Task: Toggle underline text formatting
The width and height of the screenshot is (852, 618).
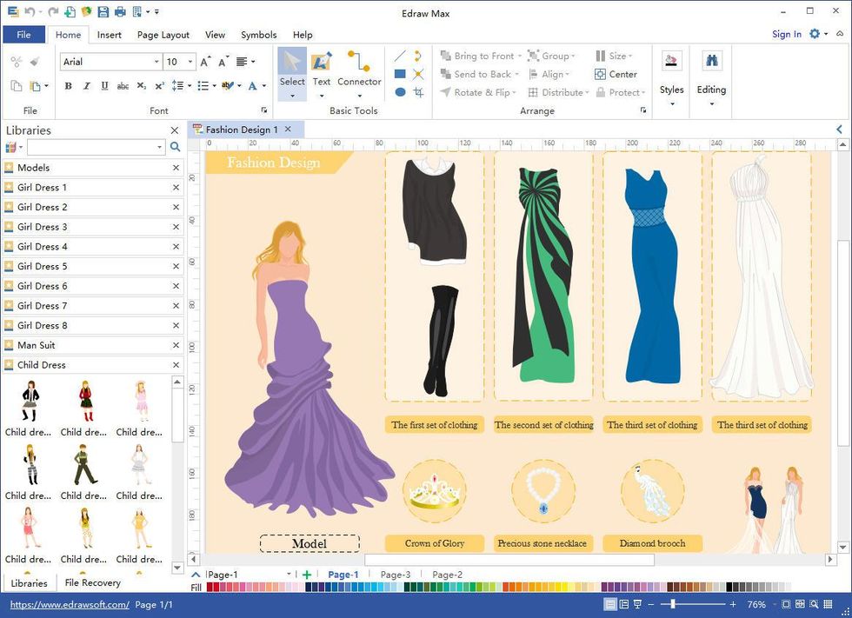Action: [x=104, y=86]
